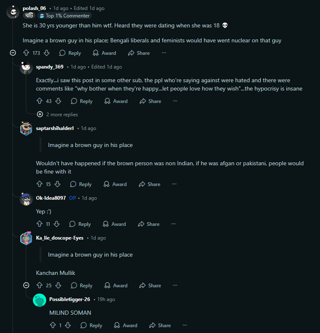The width and height of the screenshot is (320, 333).
Task: Open more options on polash_06's comment
Action: [164, 53]
